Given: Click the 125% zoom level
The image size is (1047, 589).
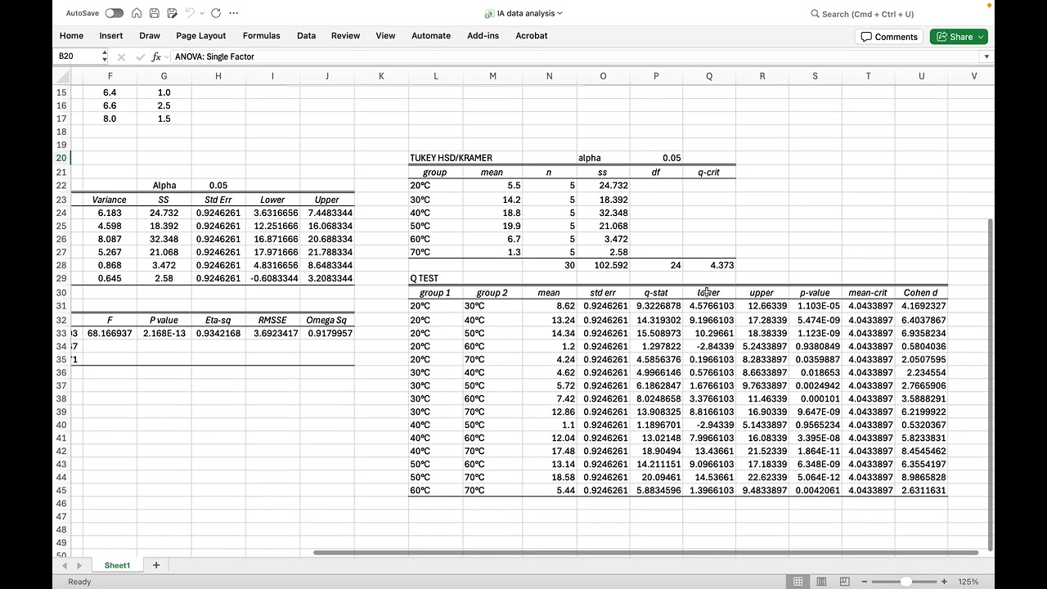Looking at the screenshot, I should [970, 582].
